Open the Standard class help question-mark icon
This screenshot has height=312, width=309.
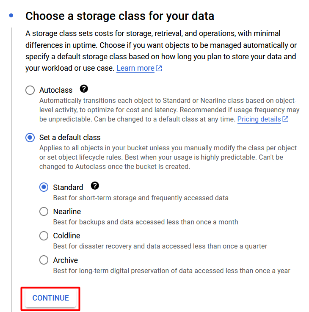(x=95, y=186)
